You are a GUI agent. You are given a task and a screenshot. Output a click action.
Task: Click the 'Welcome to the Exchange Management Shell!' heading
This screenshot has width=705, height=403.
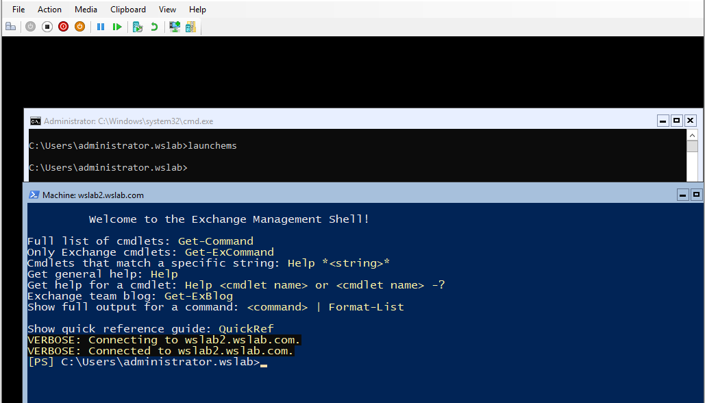tap(229, 219)
